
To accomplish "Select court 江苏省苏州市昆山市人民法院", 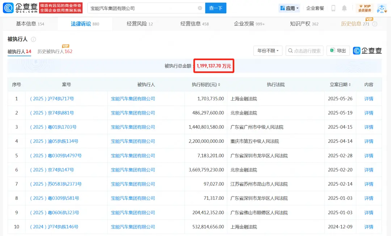I will (x=259, y=184).
